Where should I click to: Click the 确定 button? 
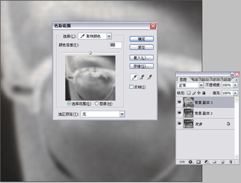(x=142, y=39)
